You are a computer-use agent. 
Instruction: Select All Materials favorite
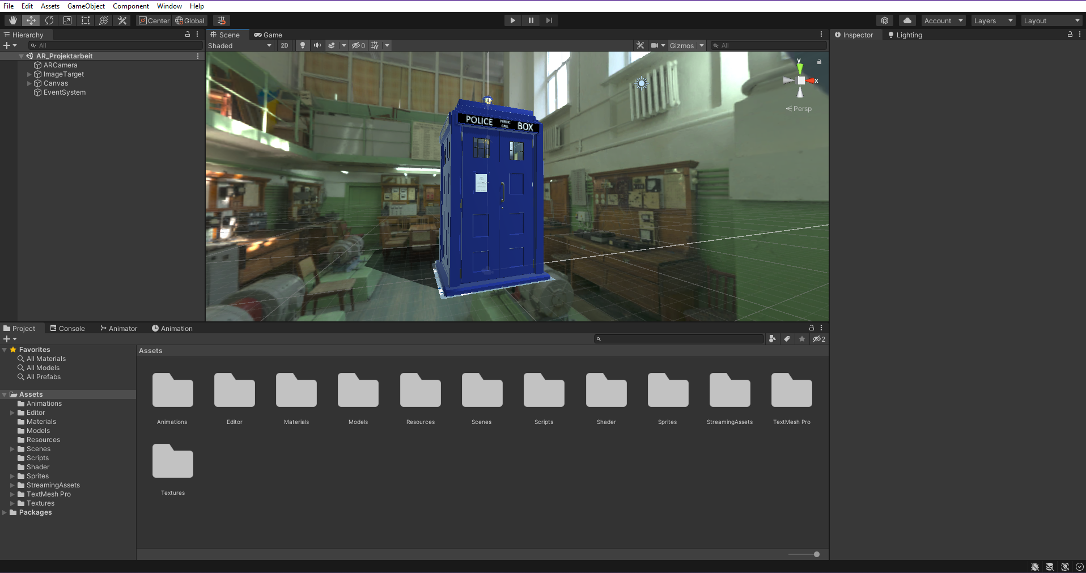(x=46, y=359)
